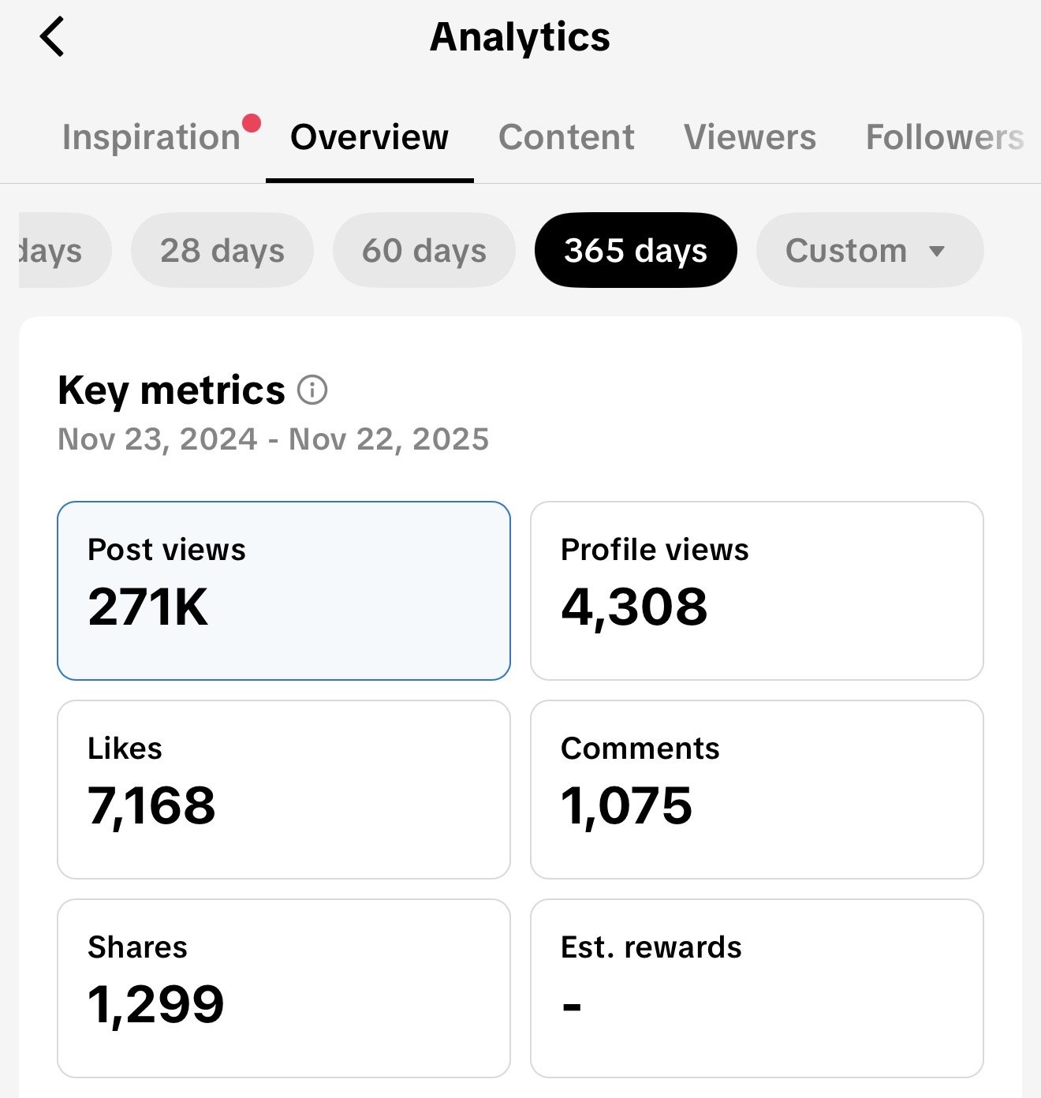Switch to the Inspiration tab
1041x1098 pixels.
coord(151,137)
